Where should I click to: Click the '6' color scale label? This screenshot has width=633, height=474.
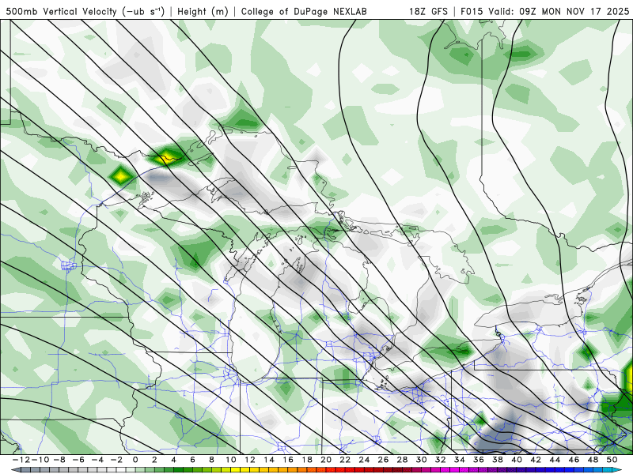click(192, 460)
